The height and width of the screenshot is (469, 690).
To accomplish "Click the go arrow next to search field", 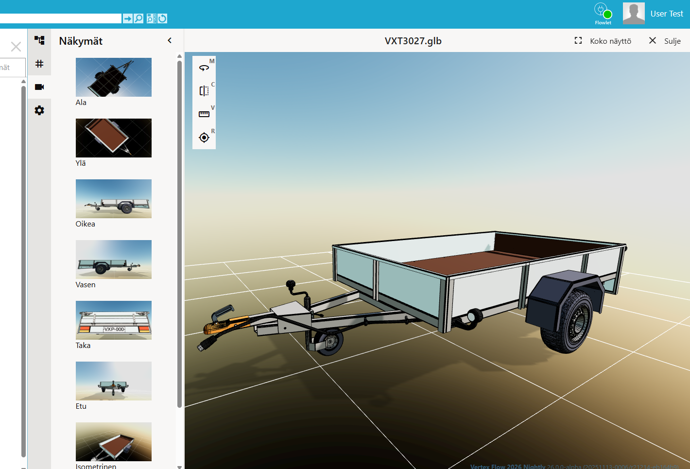I will coord(127,18).
